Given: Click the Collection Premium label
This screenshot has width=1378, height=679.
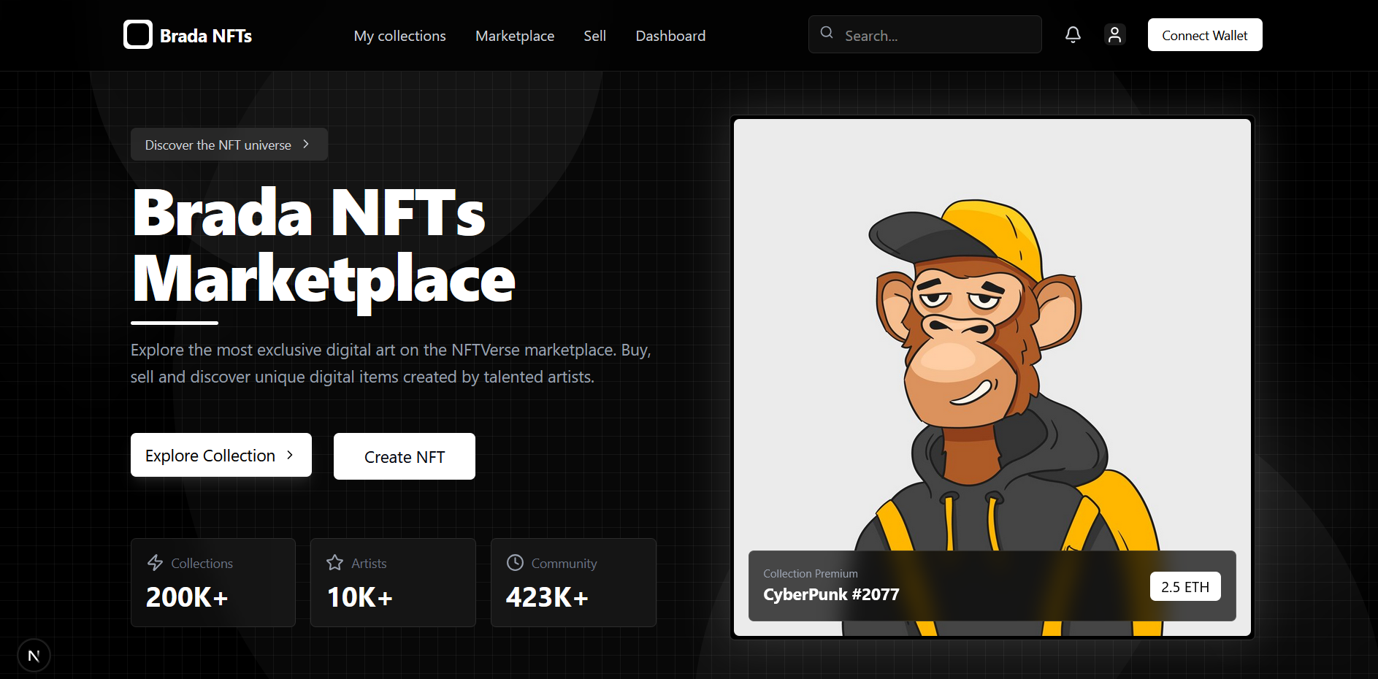Looking at the screenshot, I should [x=811, y=574].
